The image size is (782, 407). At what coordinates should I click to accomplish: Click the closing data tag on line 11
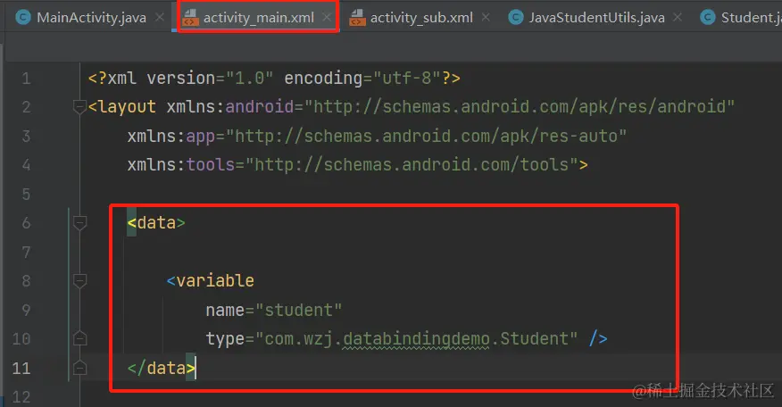161,368
